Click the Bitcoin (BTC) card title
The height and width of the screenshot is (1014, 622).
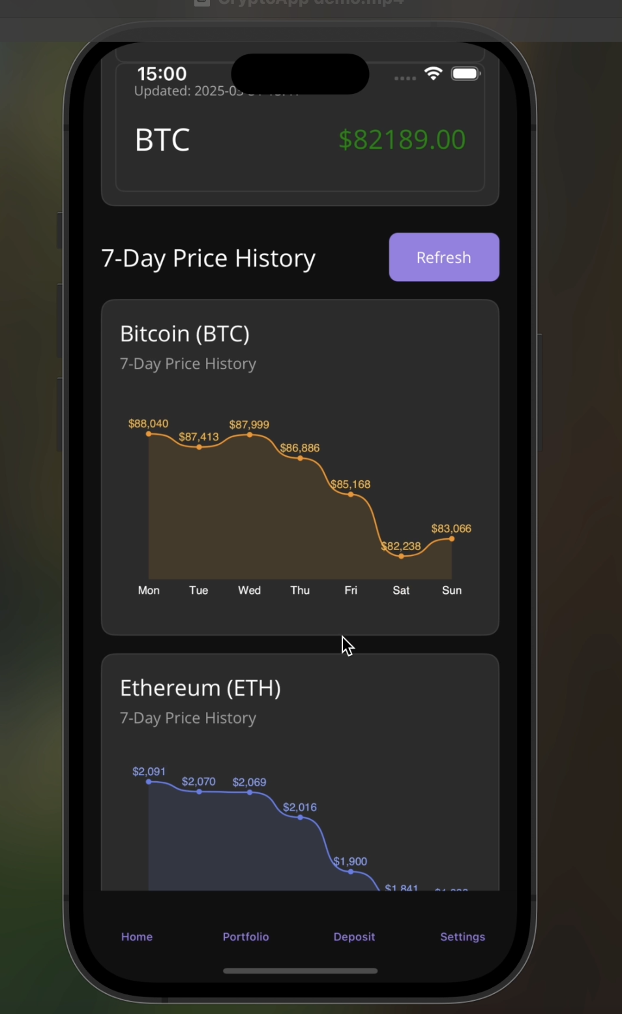click(185, 333)
